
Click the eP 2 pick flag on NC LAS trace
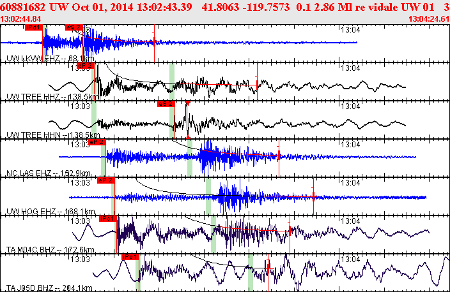tap(97, 142)
